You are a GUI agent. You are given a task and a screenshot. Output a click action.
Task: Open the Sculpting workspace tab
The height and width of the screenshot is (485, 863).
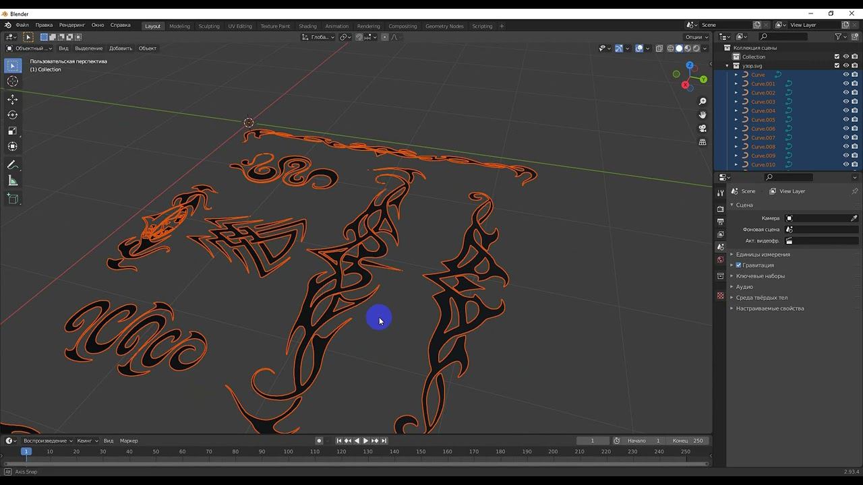tap(208, 26)
